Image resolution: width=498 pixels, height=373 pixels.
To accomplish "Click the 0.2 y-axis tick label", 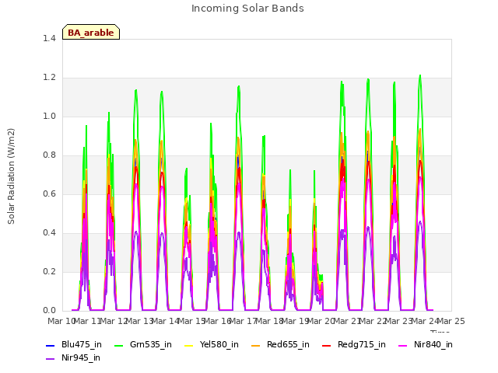I will click(49, 271).
